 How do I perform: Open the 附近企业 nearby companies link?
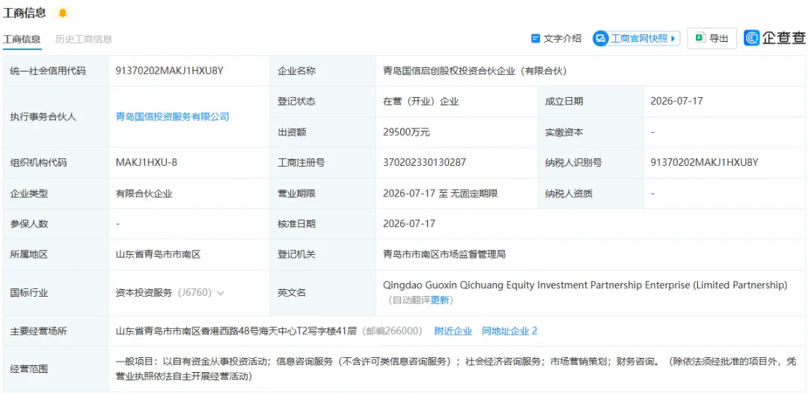(x=453, y=331)
